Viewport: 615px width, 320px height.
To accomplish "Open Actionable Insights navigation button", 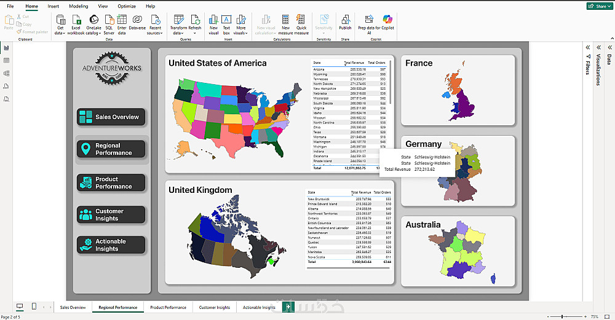I will [111, 245].
